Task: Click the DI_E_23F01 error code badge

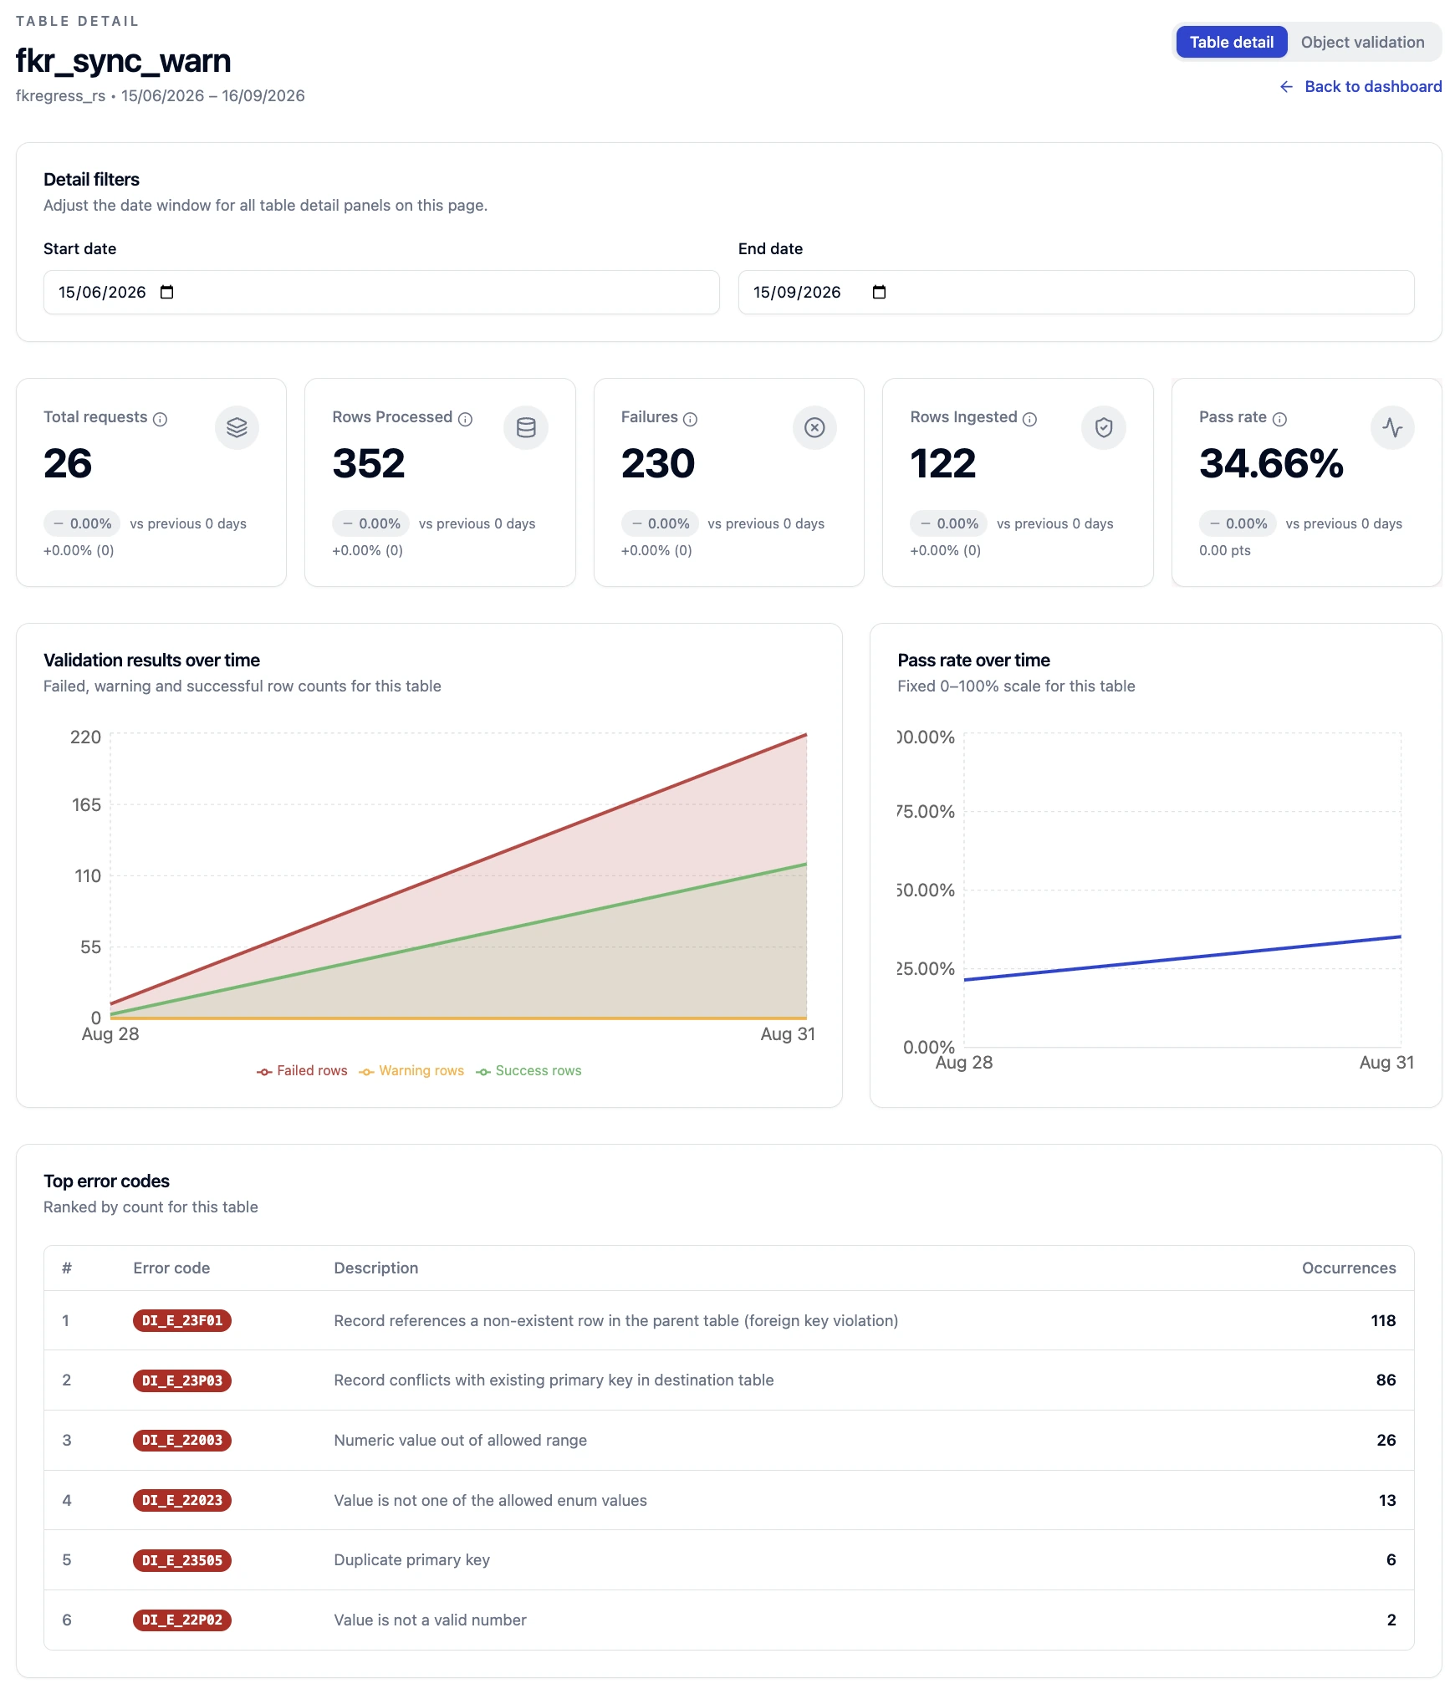Action: [x=182, y=1320]
